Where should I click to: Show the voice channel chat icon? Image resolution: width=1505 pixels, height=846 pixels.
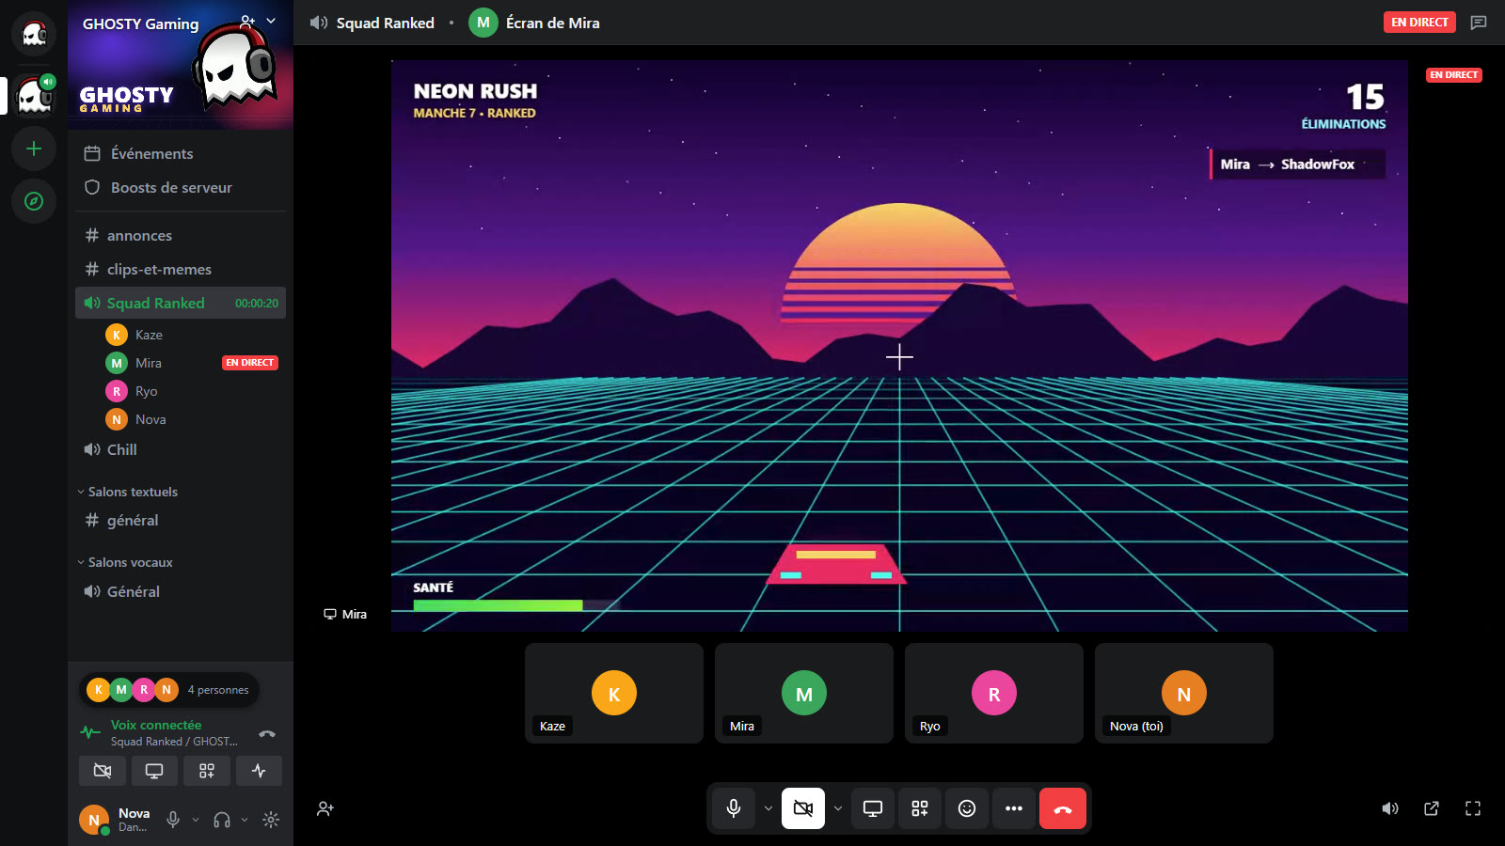click(1479, 23)
